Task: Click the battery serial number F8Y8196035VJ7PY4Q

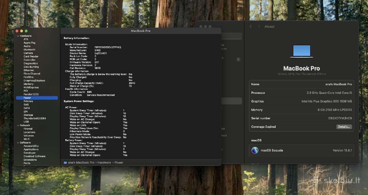Action: pyautogui.click(x=108, y=47)
